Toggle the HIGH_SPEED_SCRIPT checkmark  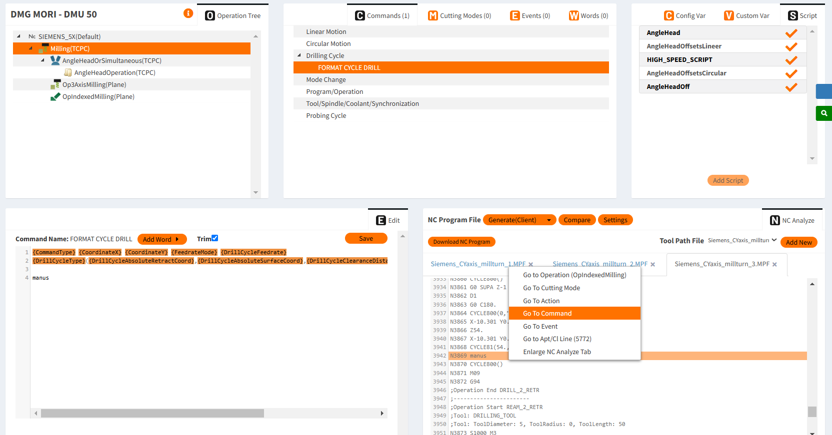pyautogui.click(x=791, y=60)
